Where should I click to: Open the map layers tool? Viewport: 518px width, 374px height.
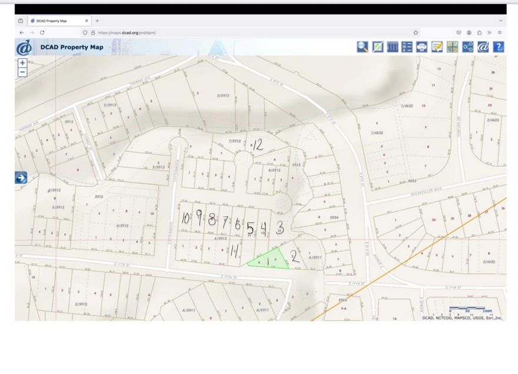(x=391, y=46)
